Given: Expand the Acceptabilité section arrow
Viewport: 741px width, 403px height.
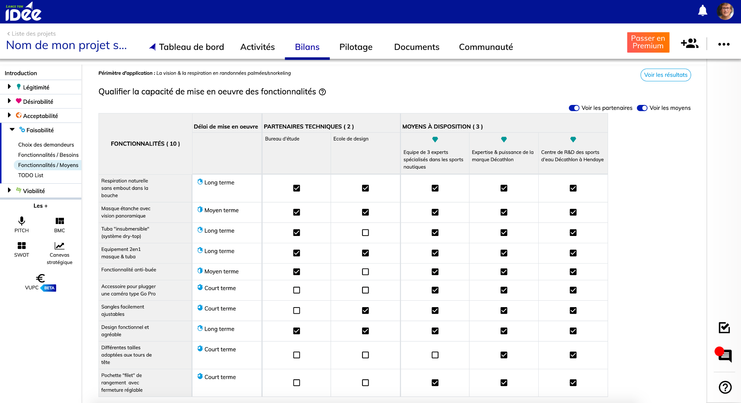Looking at the screenshot, I should (9, 115).
